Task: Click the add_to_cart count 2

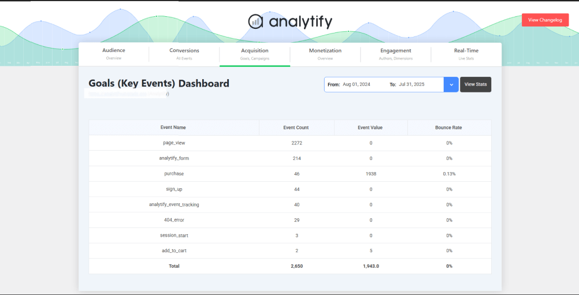Action: pyautogui.click(x=296, y=251)
